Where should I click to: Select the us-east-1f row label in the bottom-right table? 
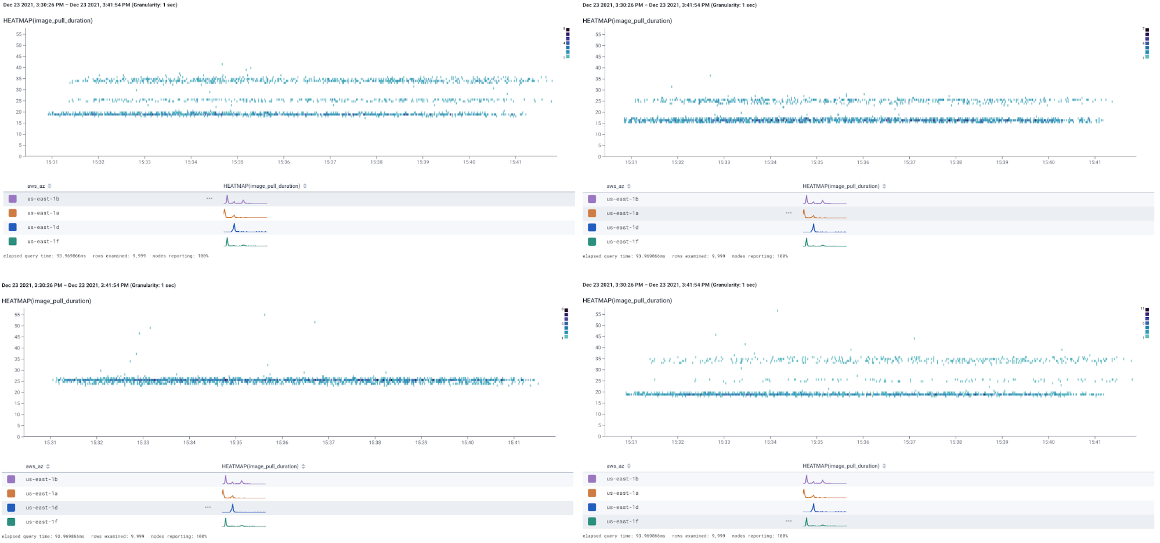pos(623,522)
